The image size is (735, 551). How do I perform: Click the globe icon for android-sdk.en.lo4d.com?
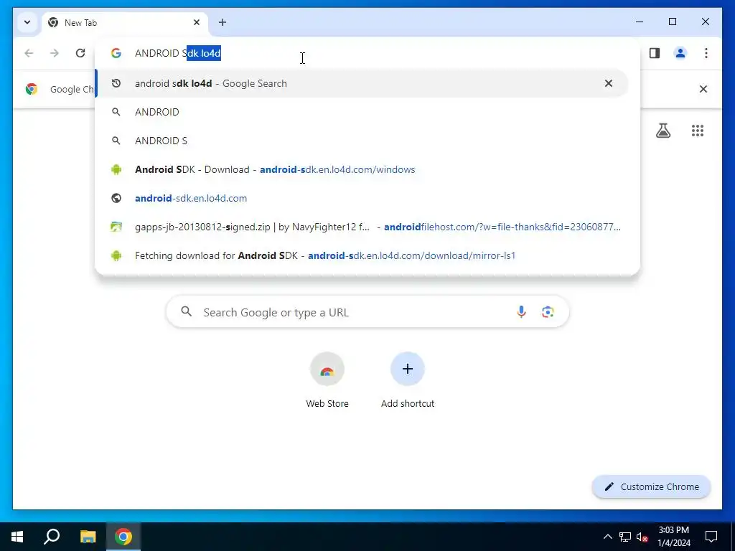point(116,198)
